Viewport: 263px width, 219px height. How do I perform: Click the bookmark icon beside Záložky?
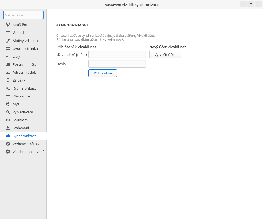tap(8, 80)
